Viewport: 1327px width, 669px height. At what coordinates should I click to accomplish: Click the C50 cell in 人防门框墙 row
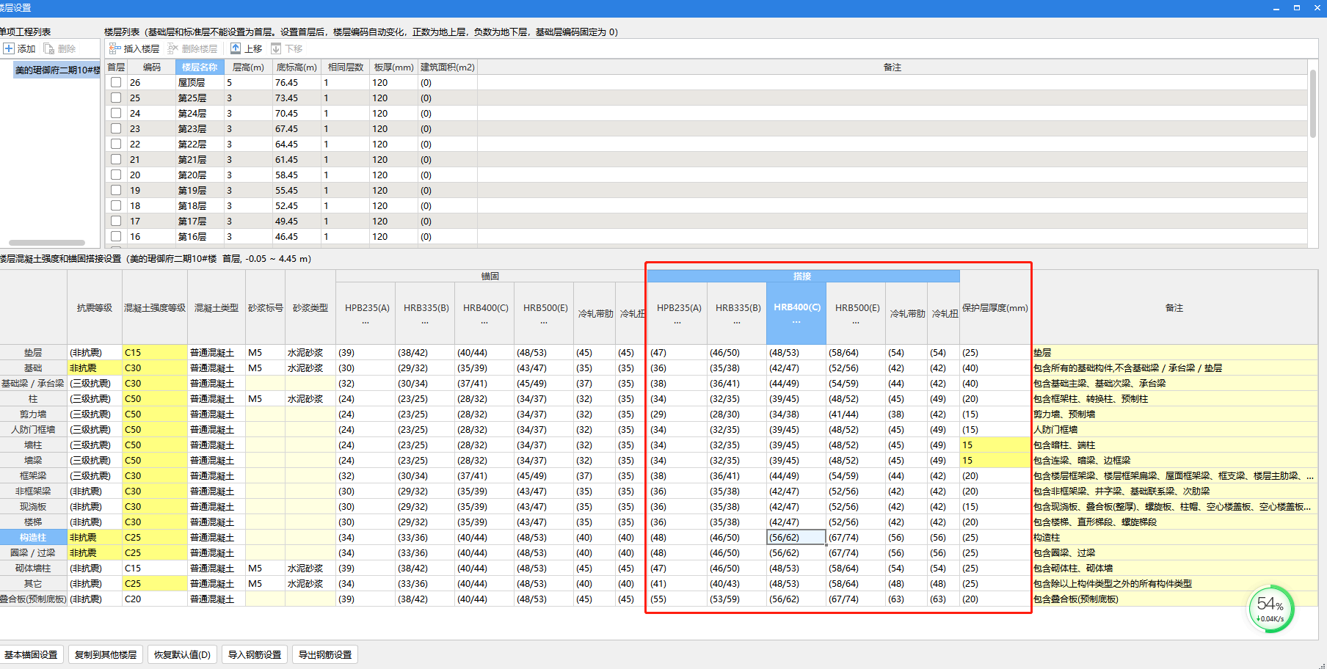pyautogui.click(x=155, y=430)
